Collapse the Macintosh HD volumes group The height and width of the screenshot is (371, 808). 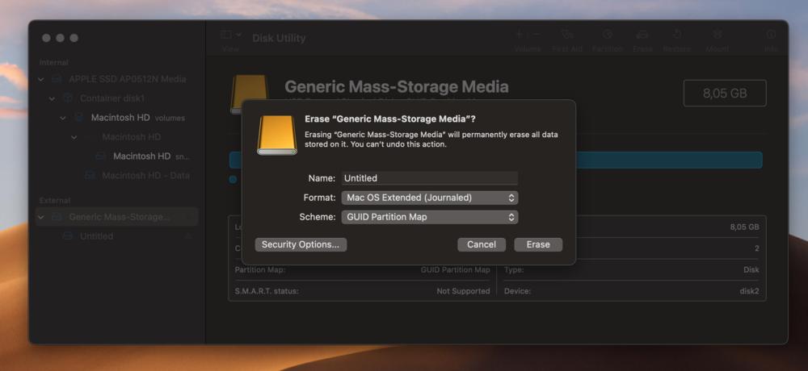pos(63,118)
